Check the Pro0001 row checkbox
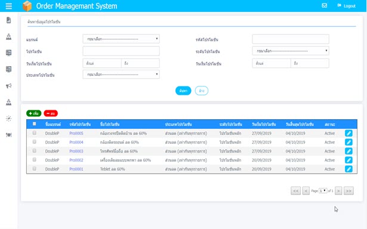Screen dimensions: 367x229 (35, 168)
